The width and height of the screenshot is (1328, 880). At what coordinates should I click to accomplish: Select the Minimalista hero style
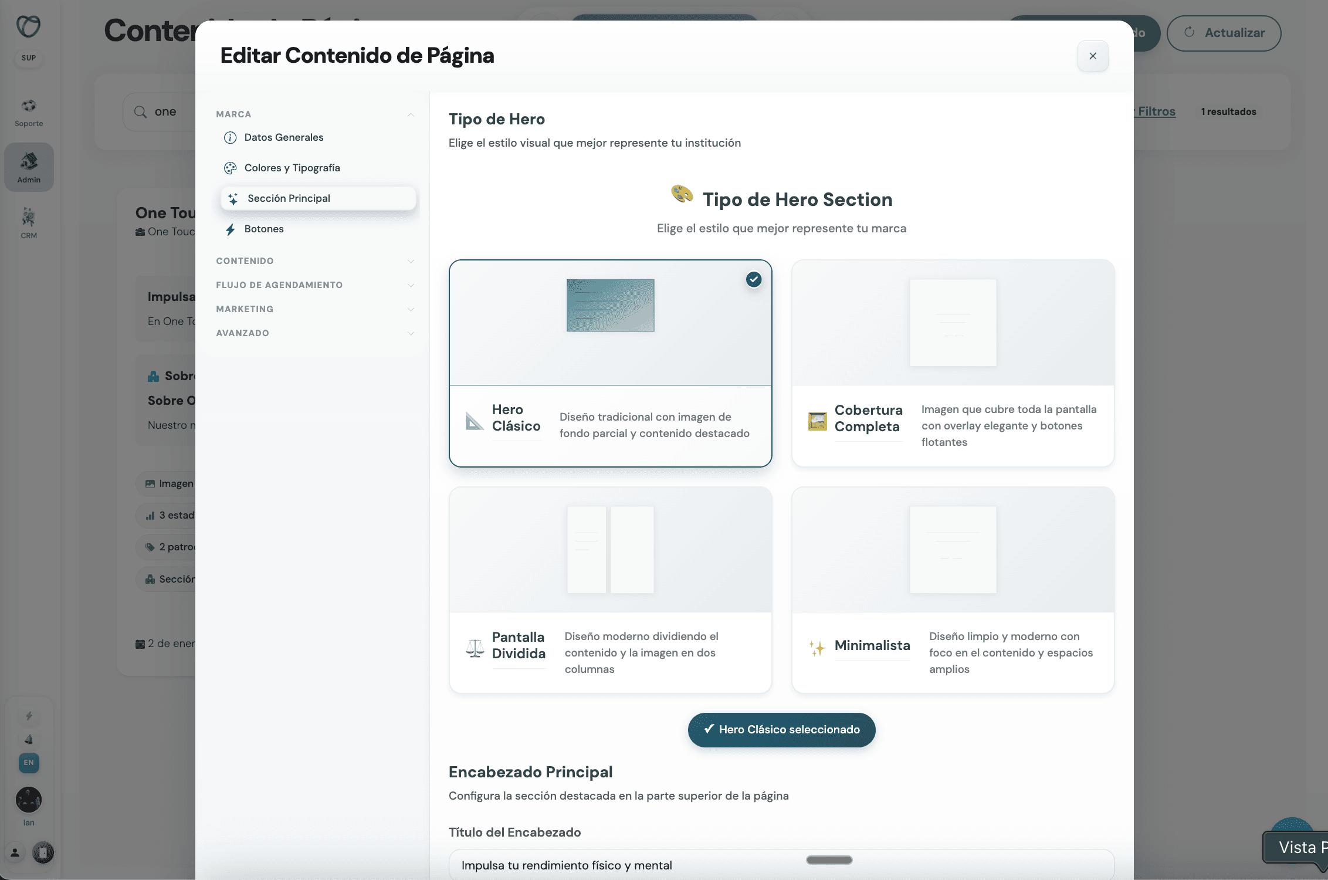pos(953,590)
